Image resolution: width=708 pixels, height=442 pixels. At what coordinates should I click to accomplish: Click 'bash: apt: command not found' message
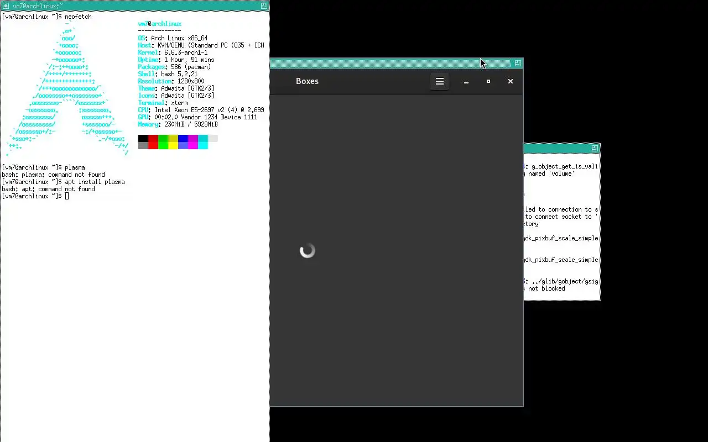click(x=48, y=189)
